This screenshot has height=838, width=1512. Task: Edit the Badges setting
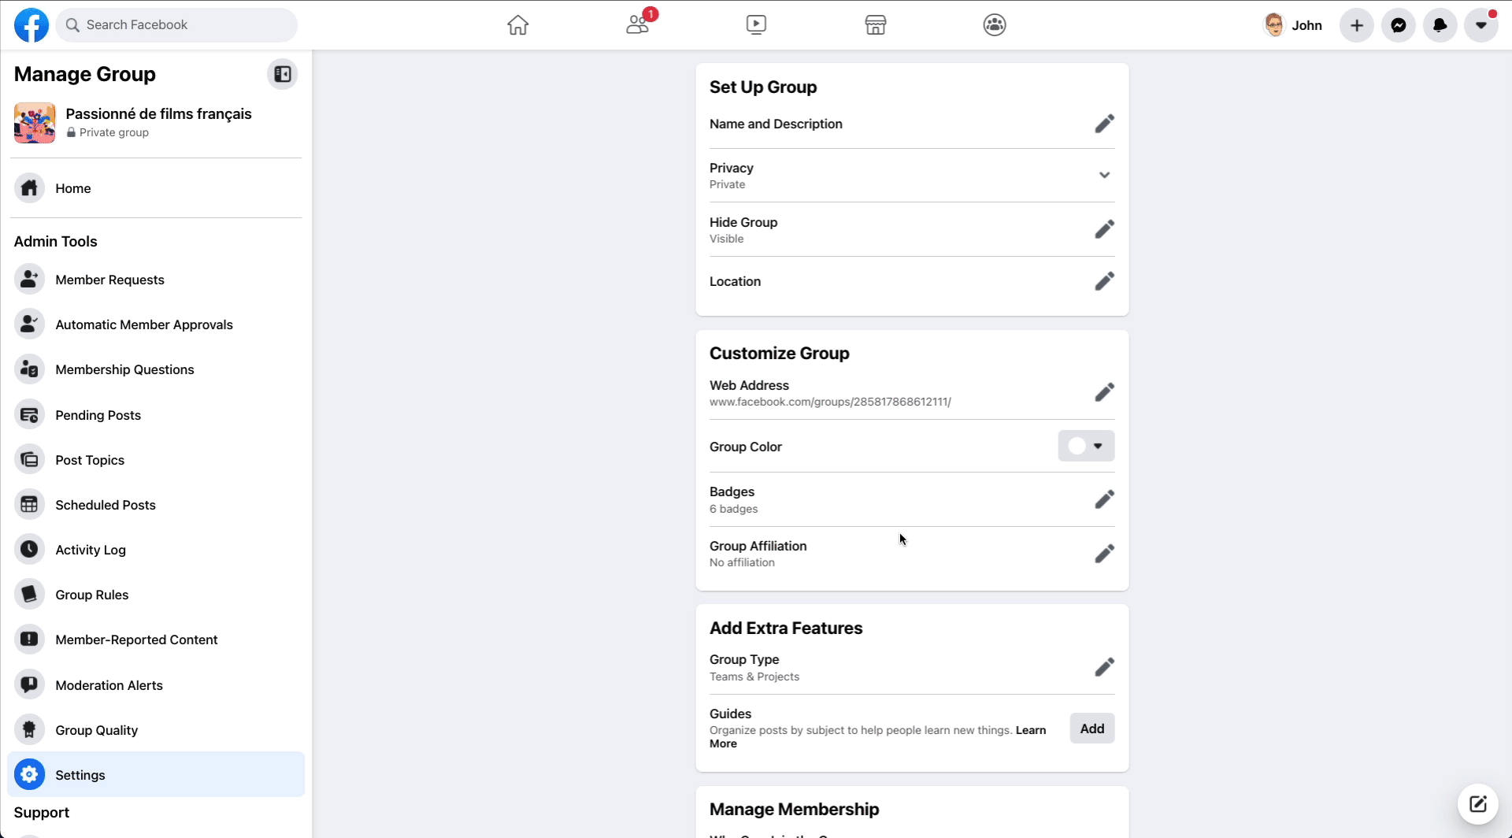pyautogui.click(x=1104, y=499)
